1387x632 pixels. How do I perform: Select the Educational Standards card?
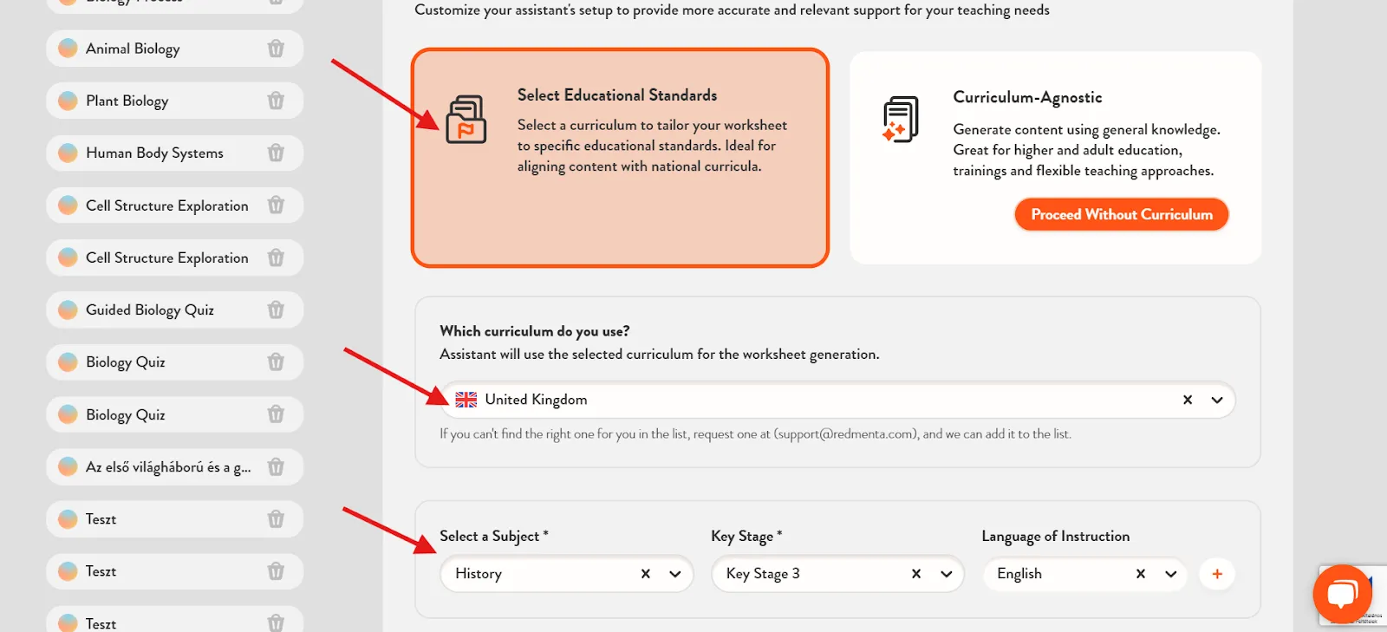pyautogui.click(x=620, y=158)
